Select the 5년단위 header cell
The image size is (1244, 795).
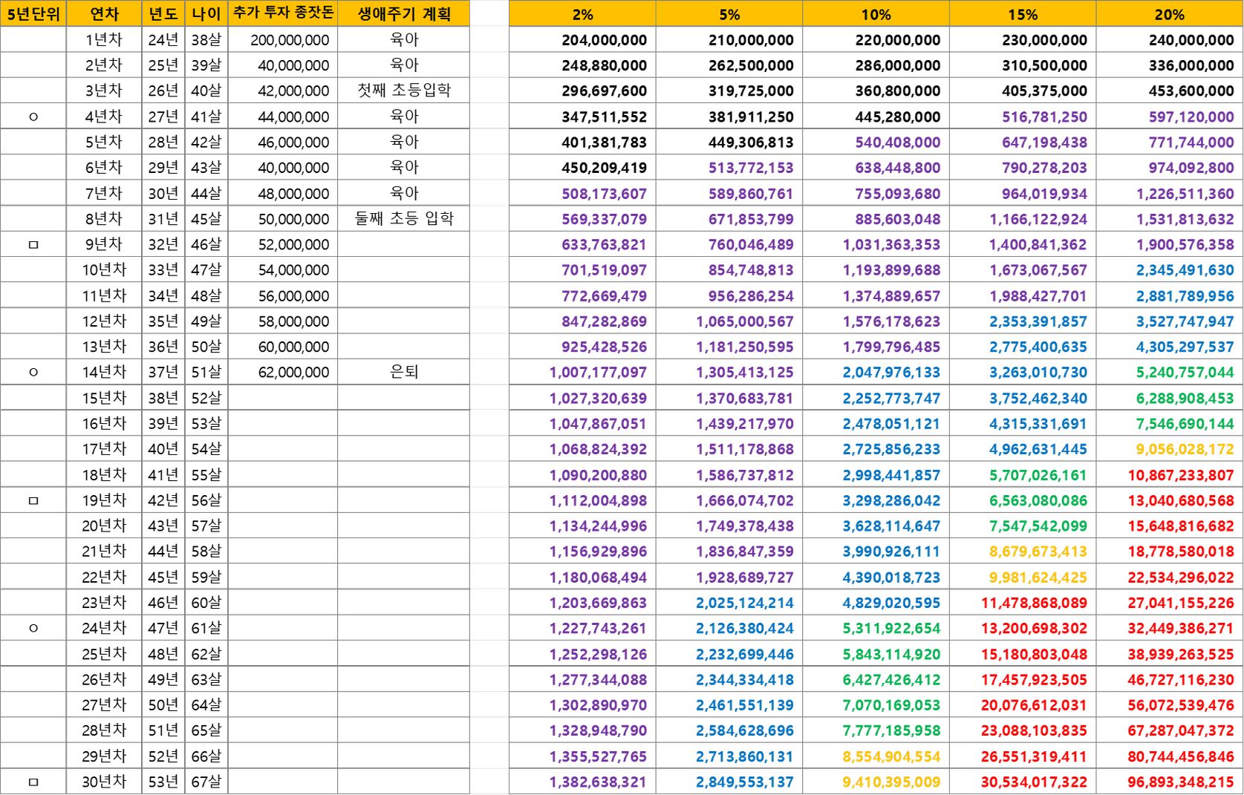click(33, 14)
